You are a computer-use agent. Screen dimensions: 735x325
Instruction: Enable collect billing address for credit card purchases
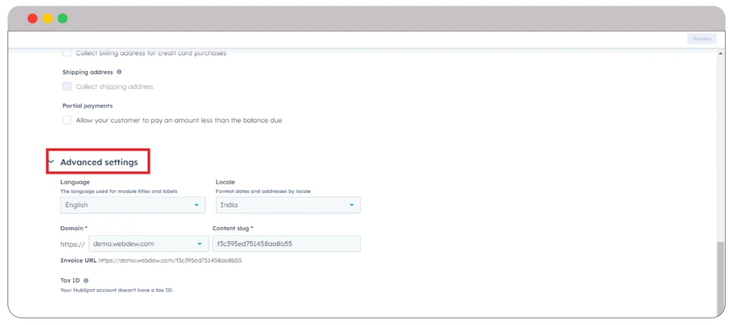[x=67, y=53]
